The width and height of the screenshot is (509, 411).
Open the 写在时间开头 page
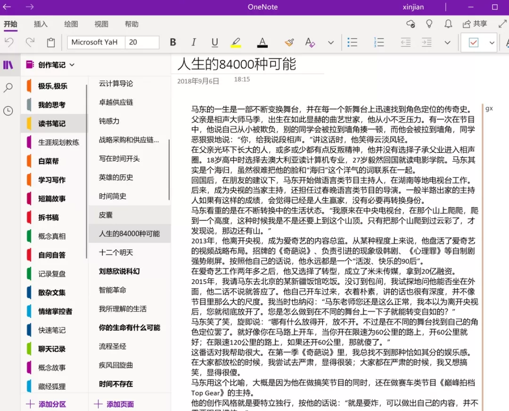(x=129, y=158)
